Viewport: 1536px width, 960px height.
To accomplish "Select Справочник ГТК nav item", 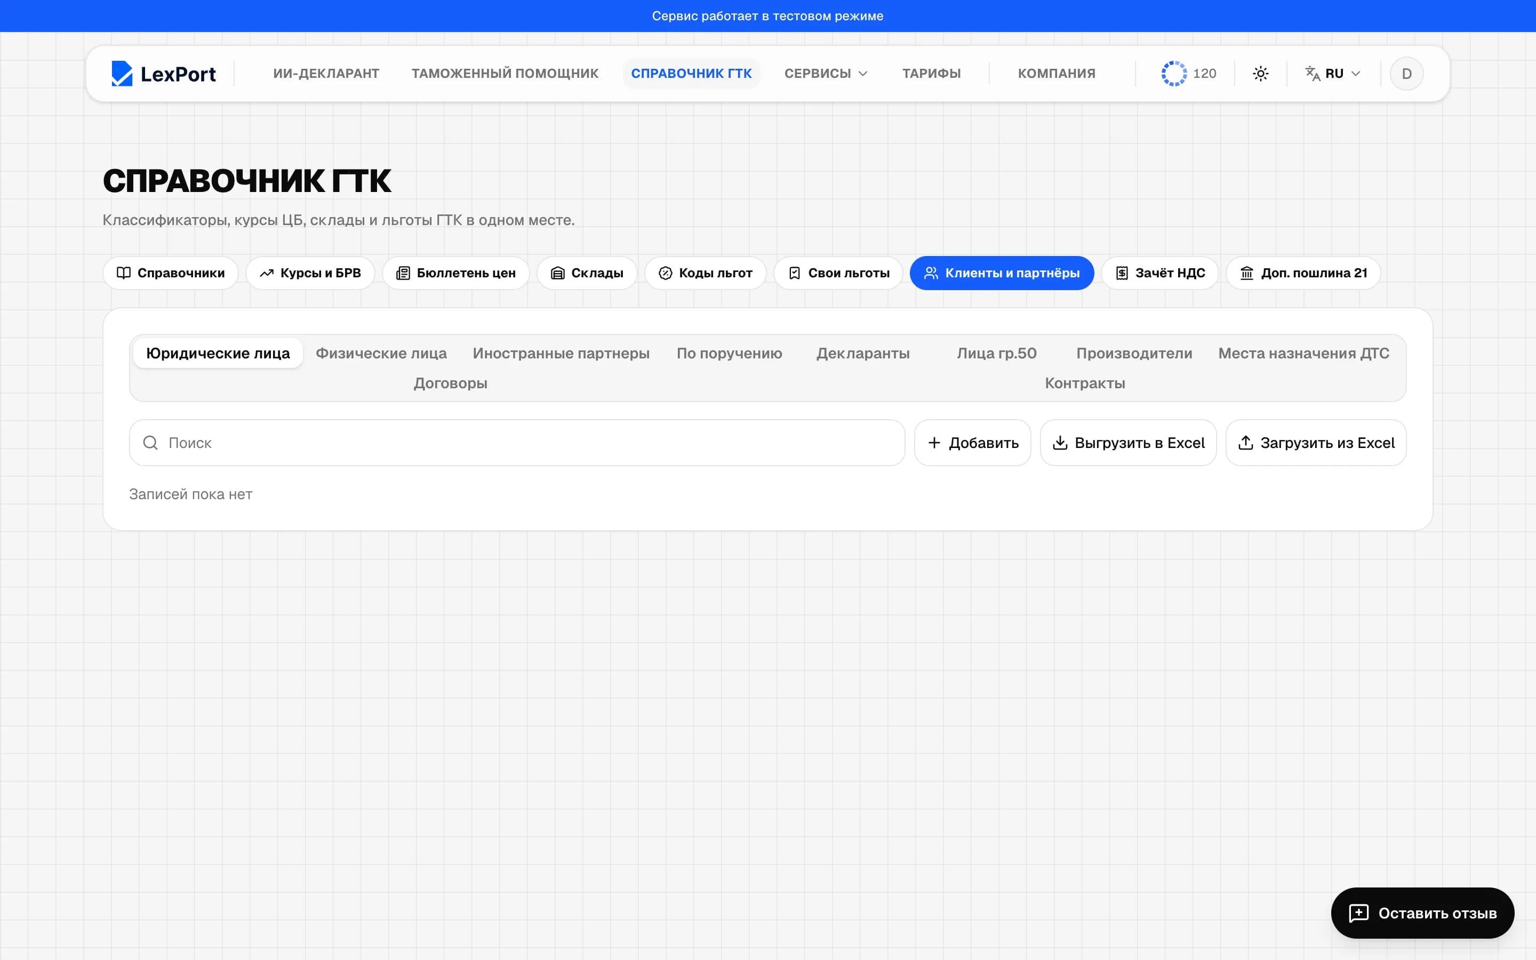I will pos(691,74).
